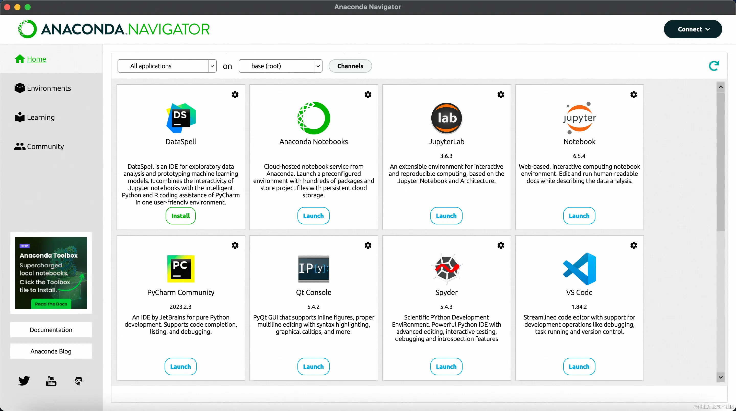736x411 pixels.
Task: Click the VS Code application logo
Action: click(579, 269)
